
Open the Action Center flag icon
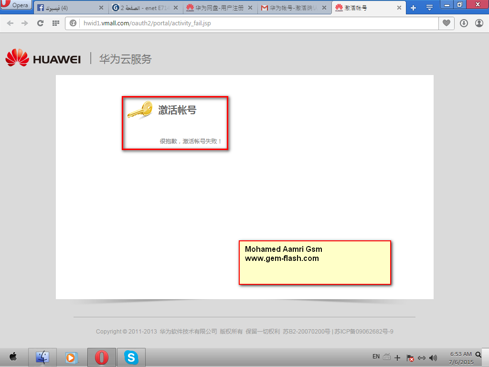click(410, 357)
